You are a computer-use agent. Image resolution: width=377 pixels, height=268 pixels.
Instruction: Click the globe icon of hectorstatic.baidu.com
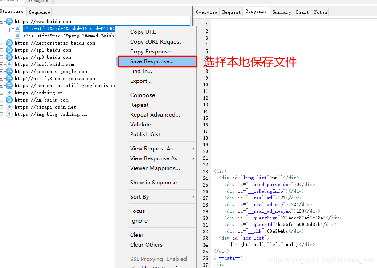(x=9, y=43)
